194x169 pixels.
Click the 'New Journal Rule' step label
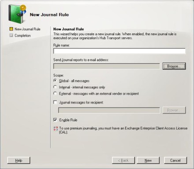pyautogui.click(x=27, y=29)
